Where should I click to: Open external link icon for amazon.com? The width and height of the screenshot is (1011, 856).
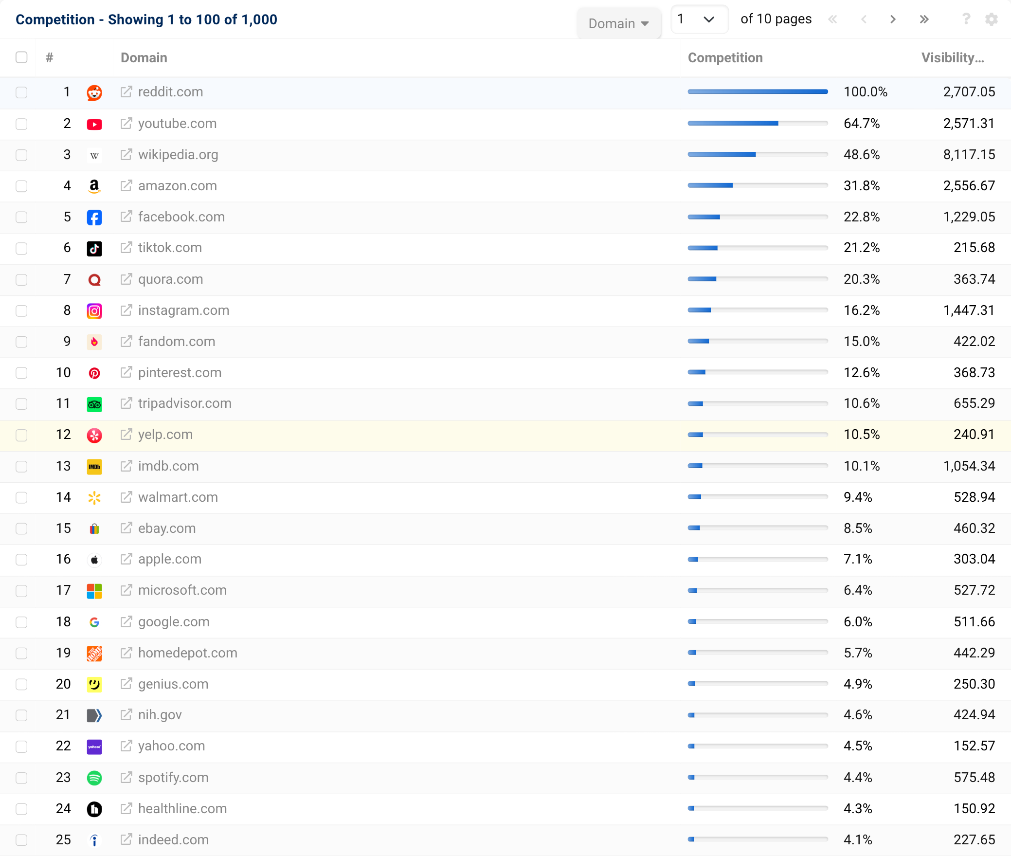[126, 186]
